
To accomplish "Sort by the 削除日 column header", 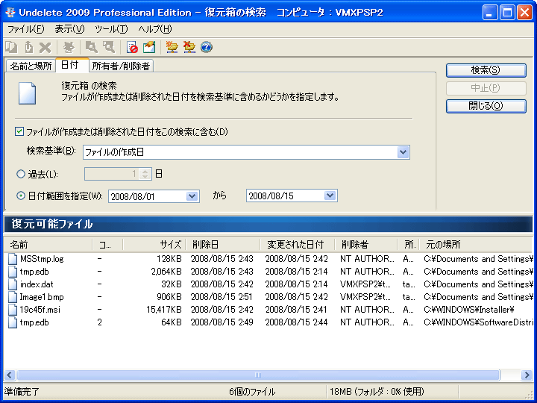I will (222, 244).
